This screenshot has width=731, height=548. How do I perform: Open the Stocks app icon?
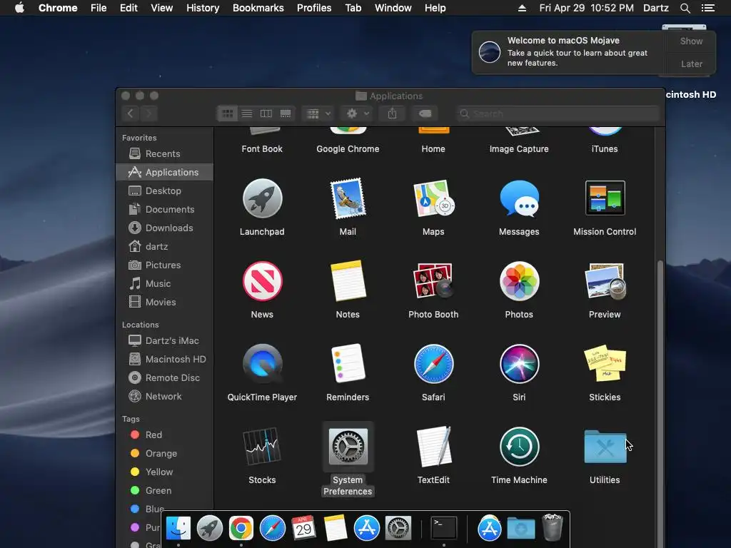tap(262, 447)
